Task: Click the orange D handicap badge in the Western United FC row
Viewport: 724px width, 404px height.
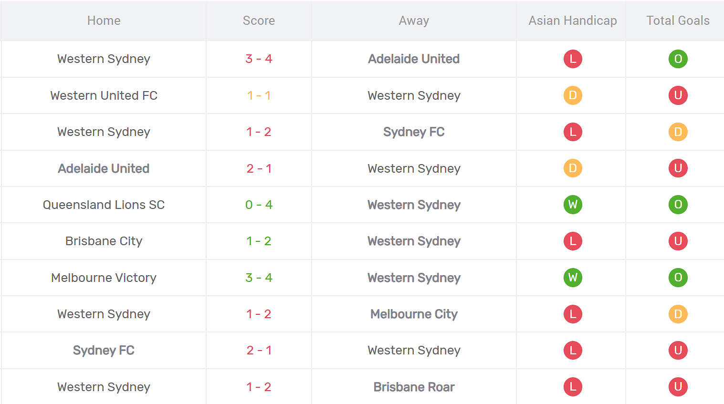Action: point(573,95)
